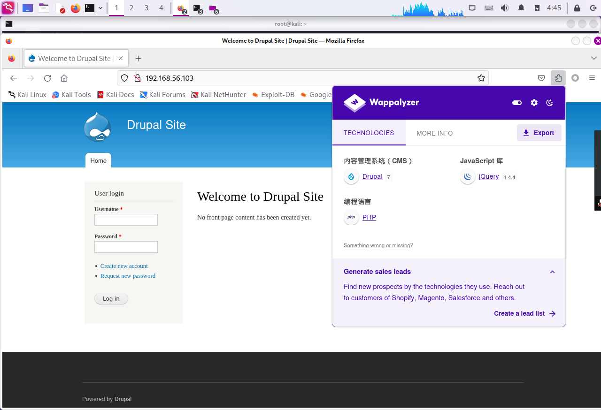601x410 pixels.
Task: Click the 4:45 clock
Action: pyautogui.click(x=554, y=8)
